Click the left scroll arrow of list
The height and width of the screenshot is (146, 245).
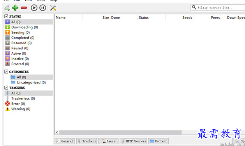(57, 132)
